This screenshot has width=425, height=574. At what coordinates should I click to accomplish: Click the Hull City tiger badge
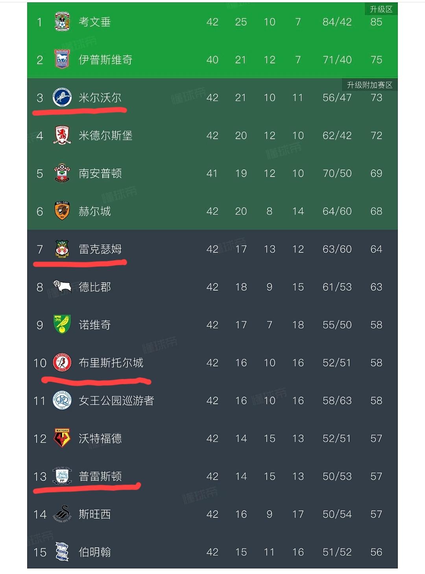[62, 211]
